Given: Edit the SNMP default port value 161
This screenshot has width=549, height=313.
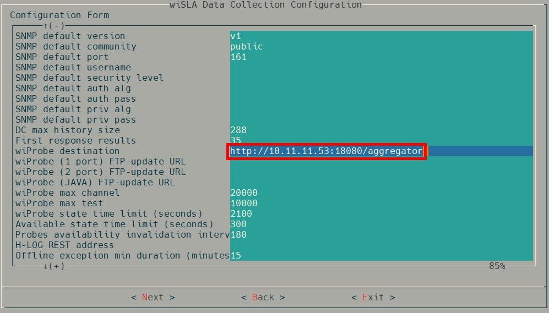Looking at the screenshot, I should 381,57.
